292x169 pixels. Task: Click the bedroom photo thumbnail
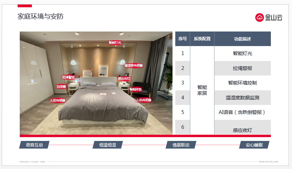pos(96,83)
